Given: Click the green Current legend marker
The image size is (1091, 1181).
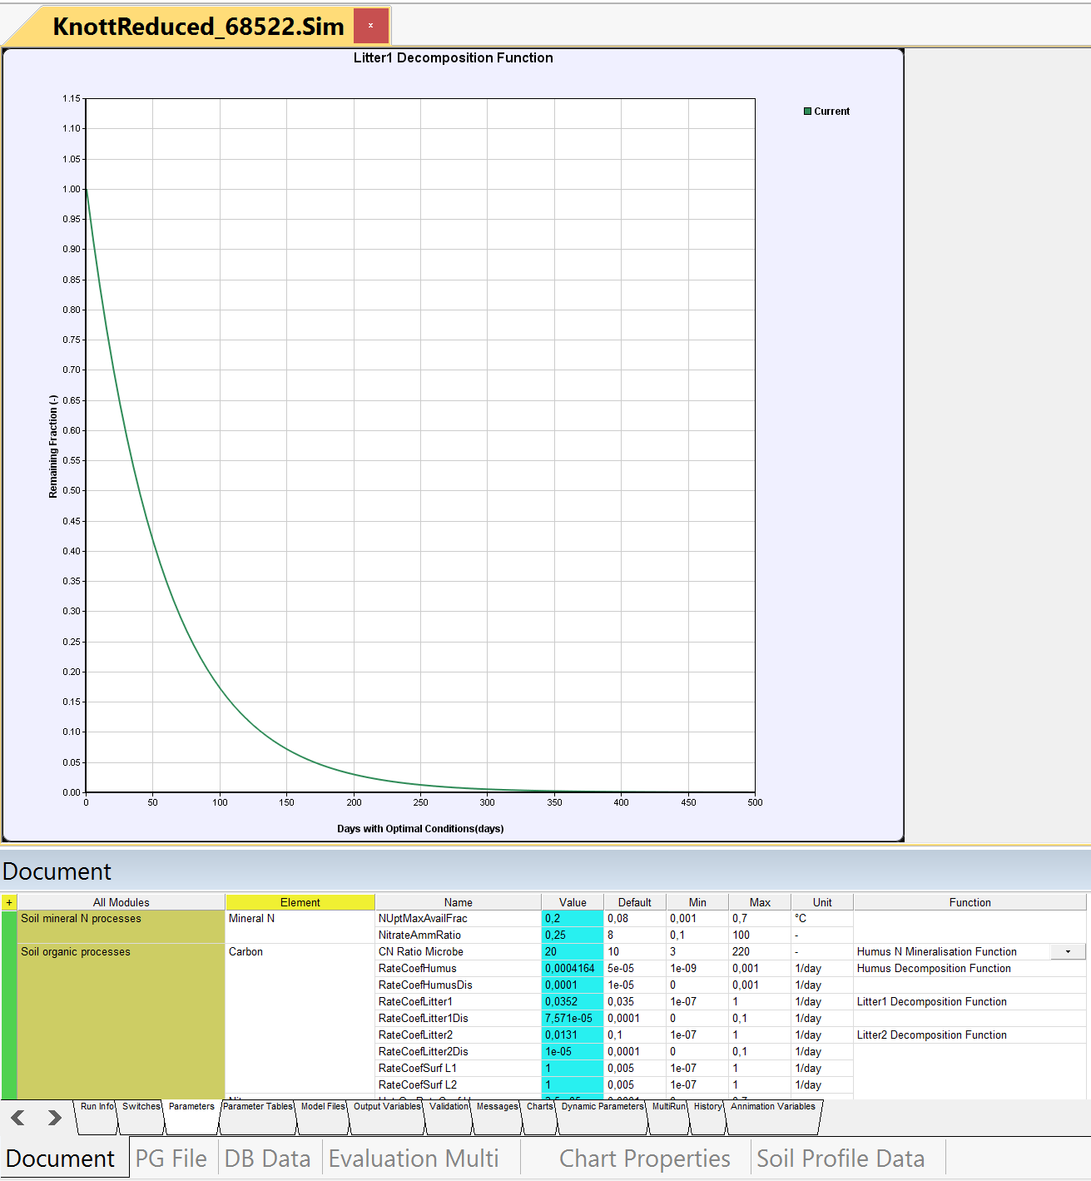Looking at the screenshot, I should [807, 111].
